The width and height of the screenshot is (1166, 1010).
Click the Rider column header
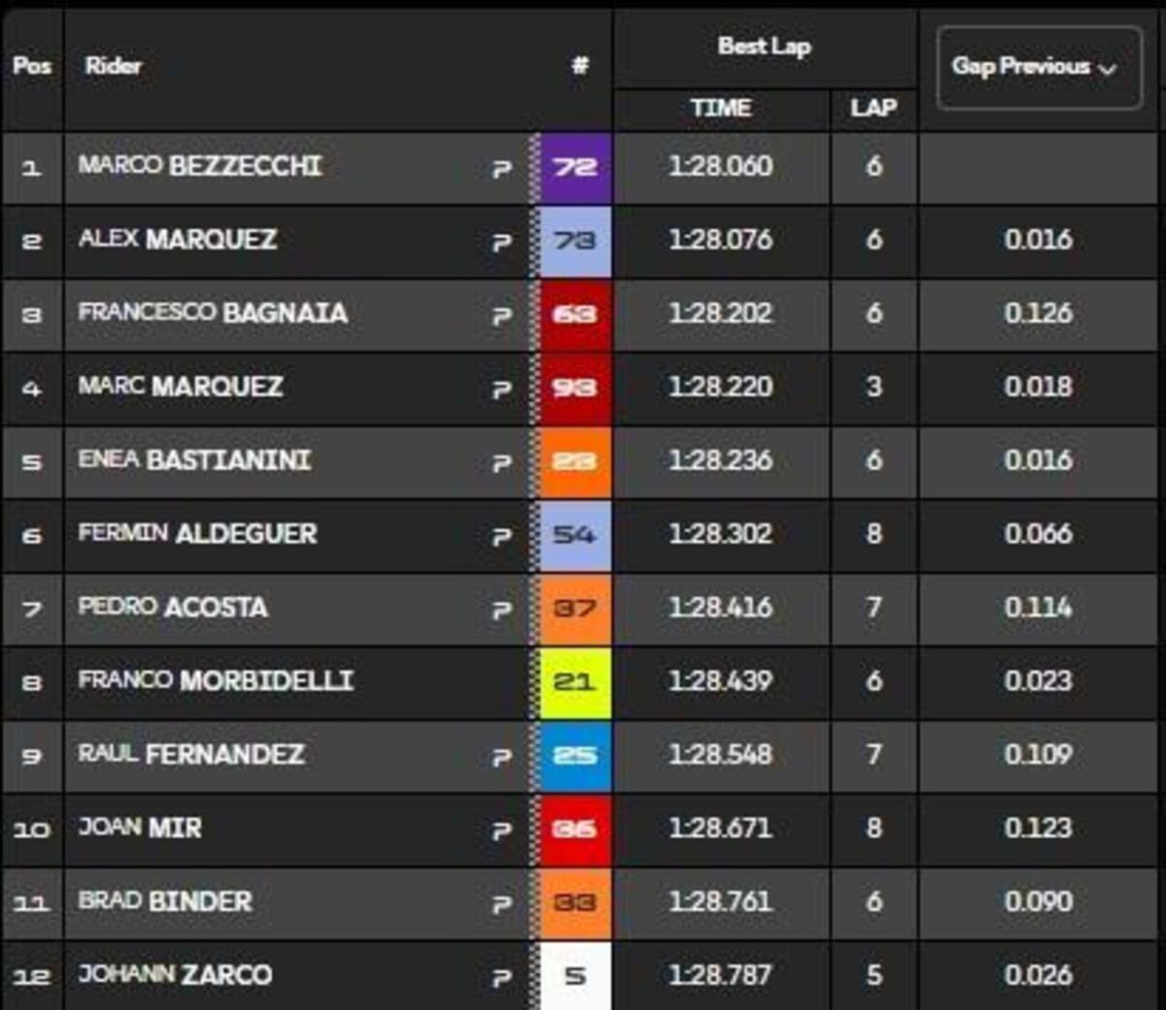113,66
